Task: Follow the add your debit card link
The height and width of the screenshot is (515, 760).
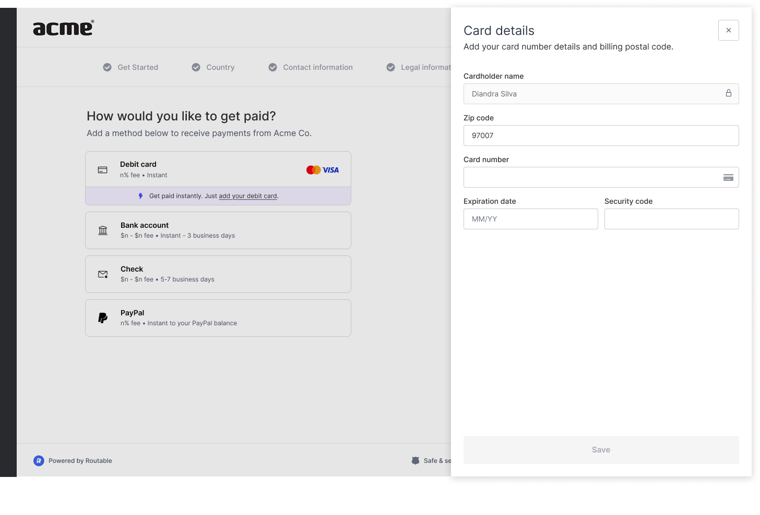Action: tap(248, 196)
